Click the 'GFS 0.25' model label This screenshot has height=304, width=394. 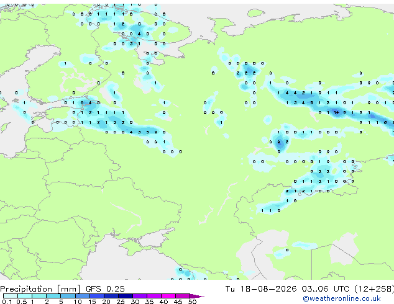(x=105, y=289)
